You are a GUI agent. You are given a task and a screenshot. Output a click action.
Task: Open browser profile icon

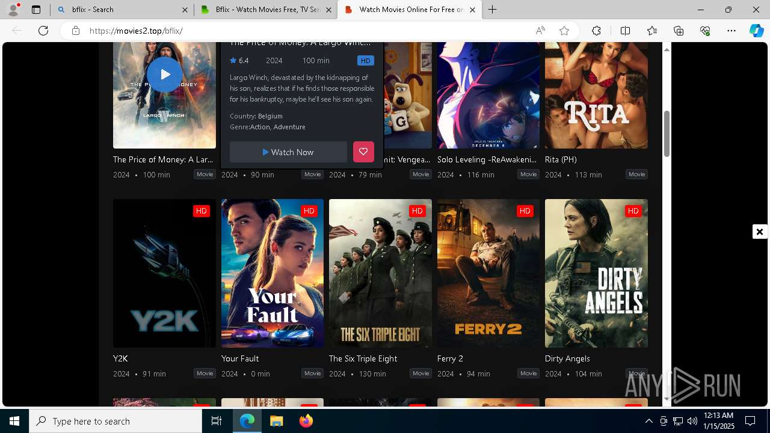pos(13,10)
